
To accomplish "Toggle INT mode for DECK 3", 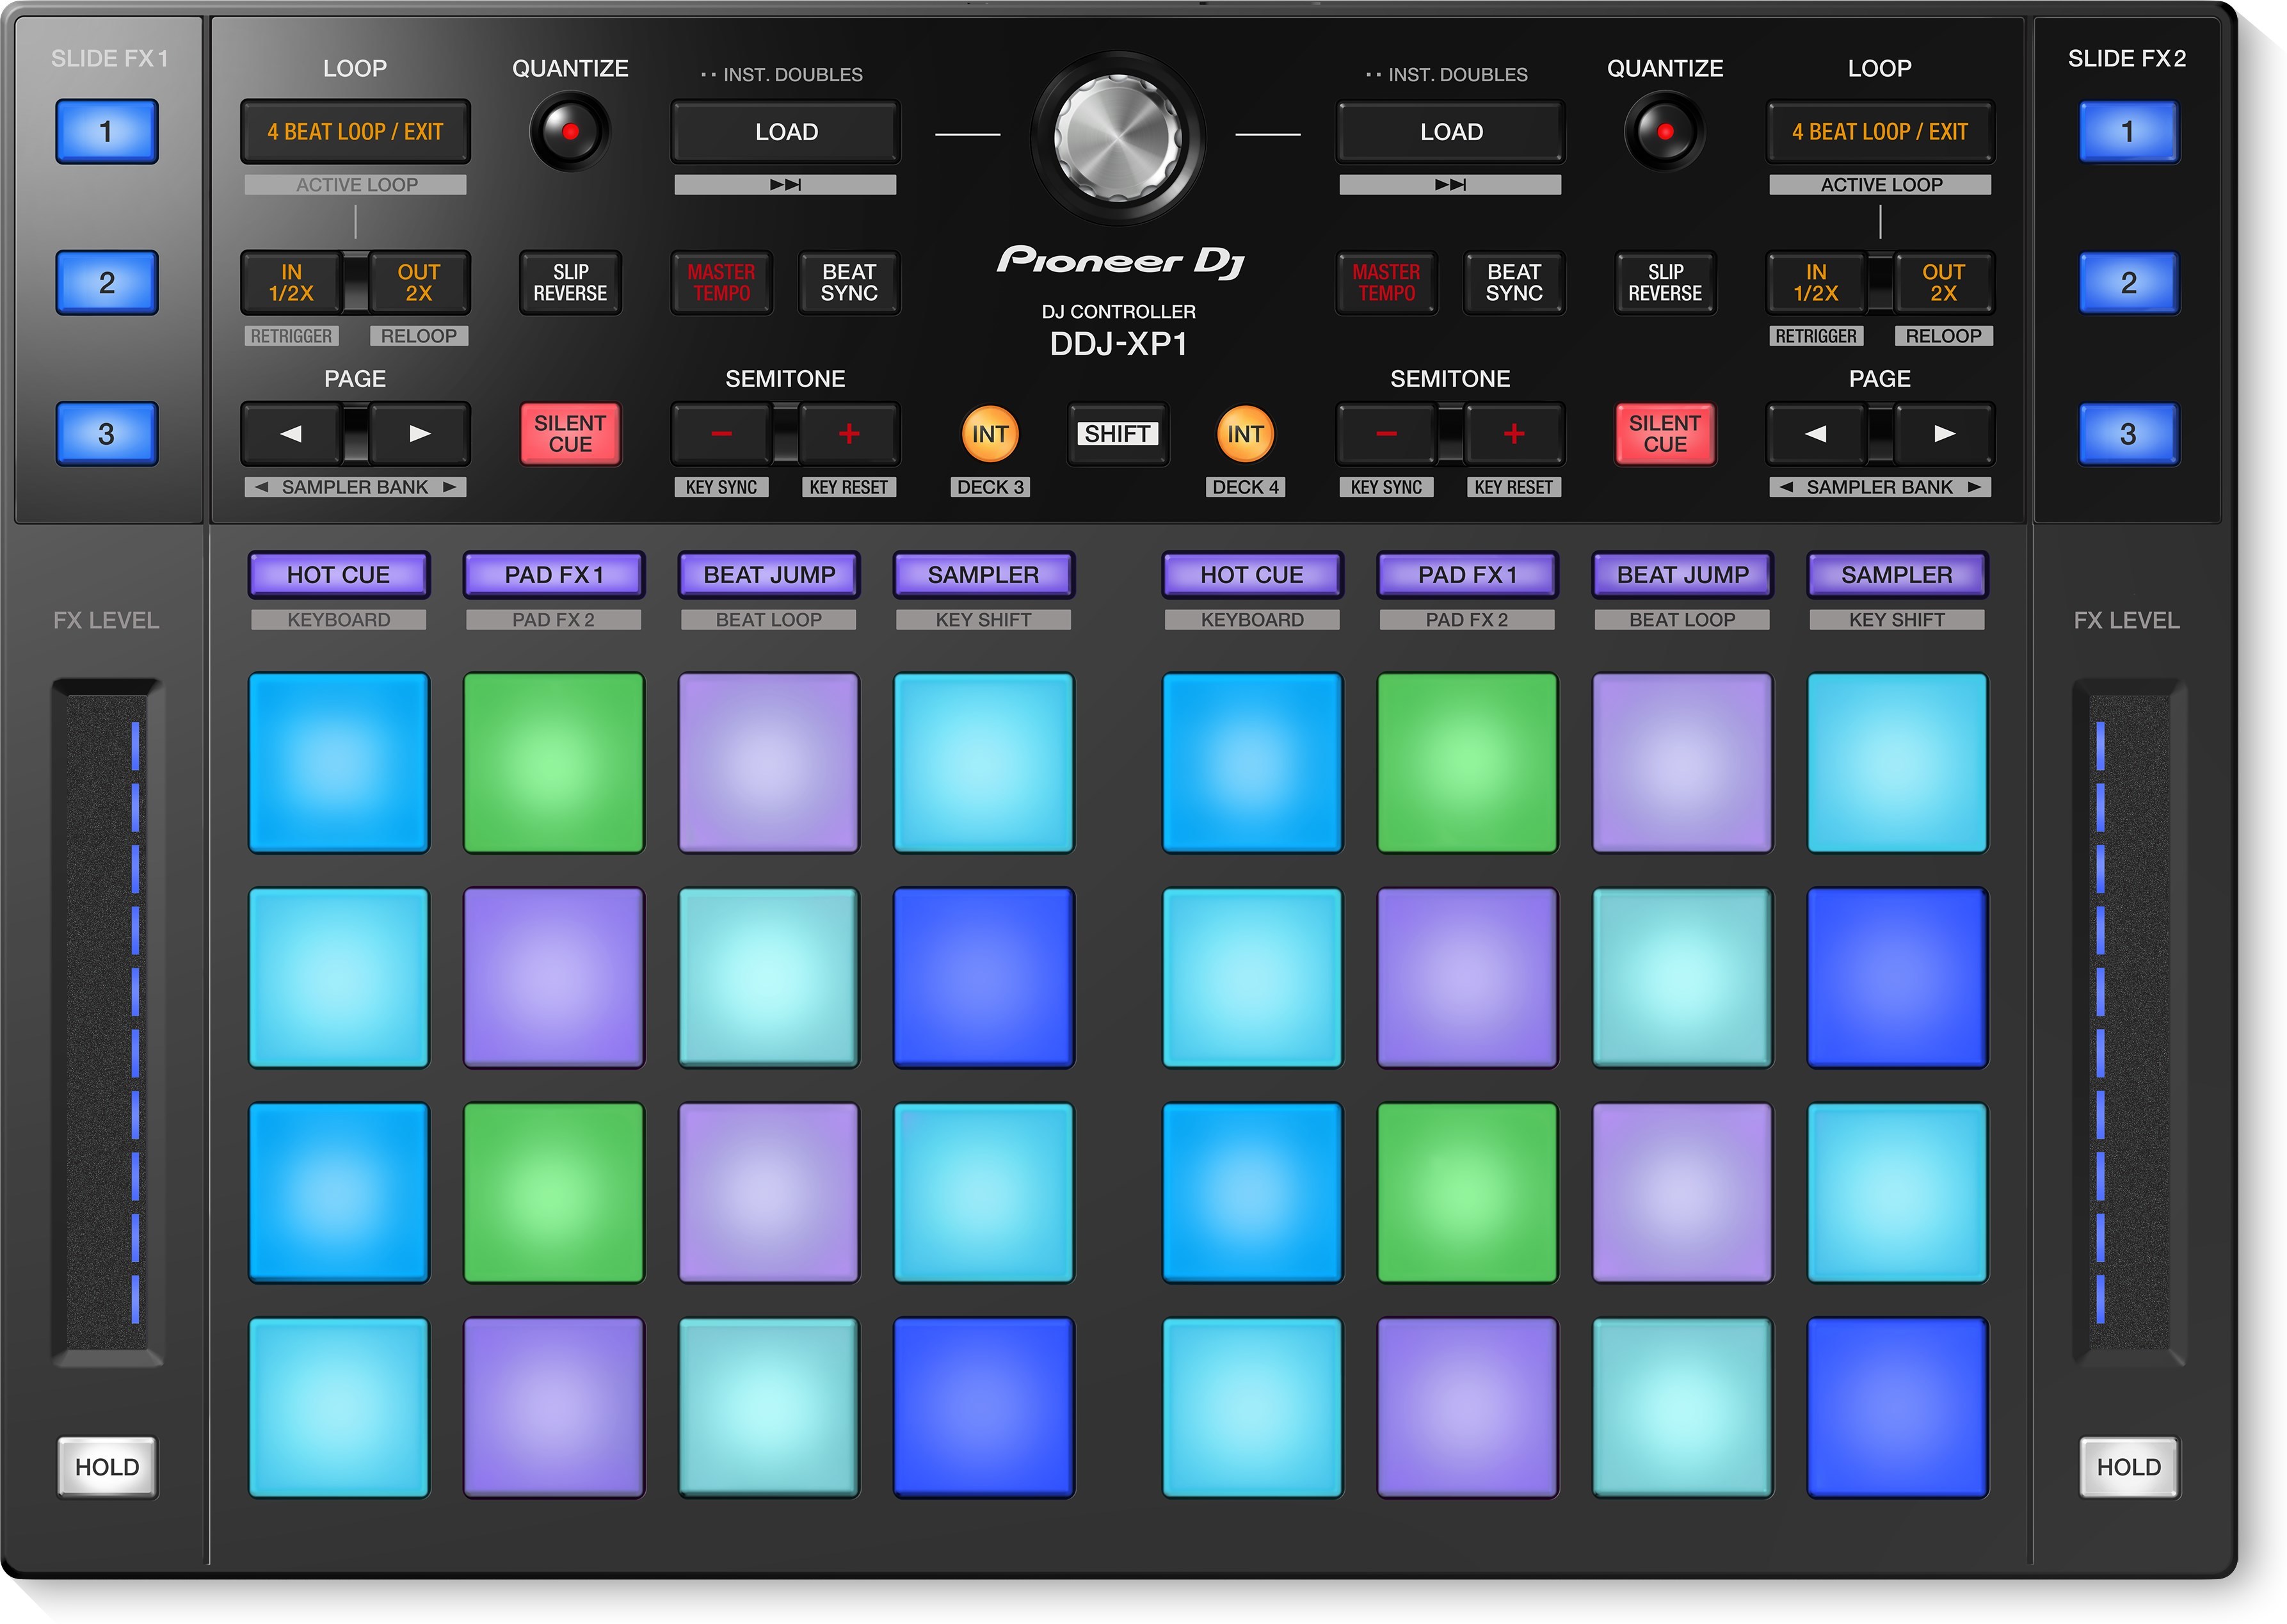I will tap(989, 434).
